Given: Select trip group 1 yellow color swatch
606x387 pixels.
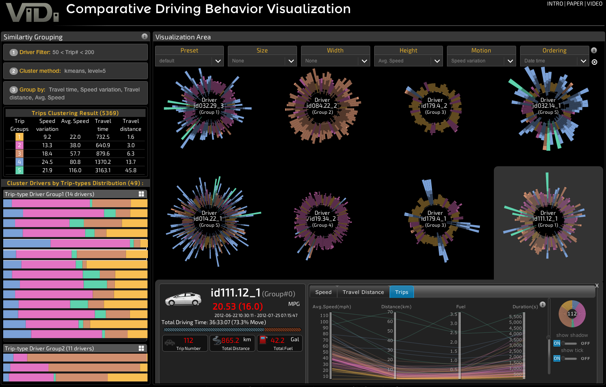Looking at the screenshot, I should pyautogui.click(x=19, y=137).
